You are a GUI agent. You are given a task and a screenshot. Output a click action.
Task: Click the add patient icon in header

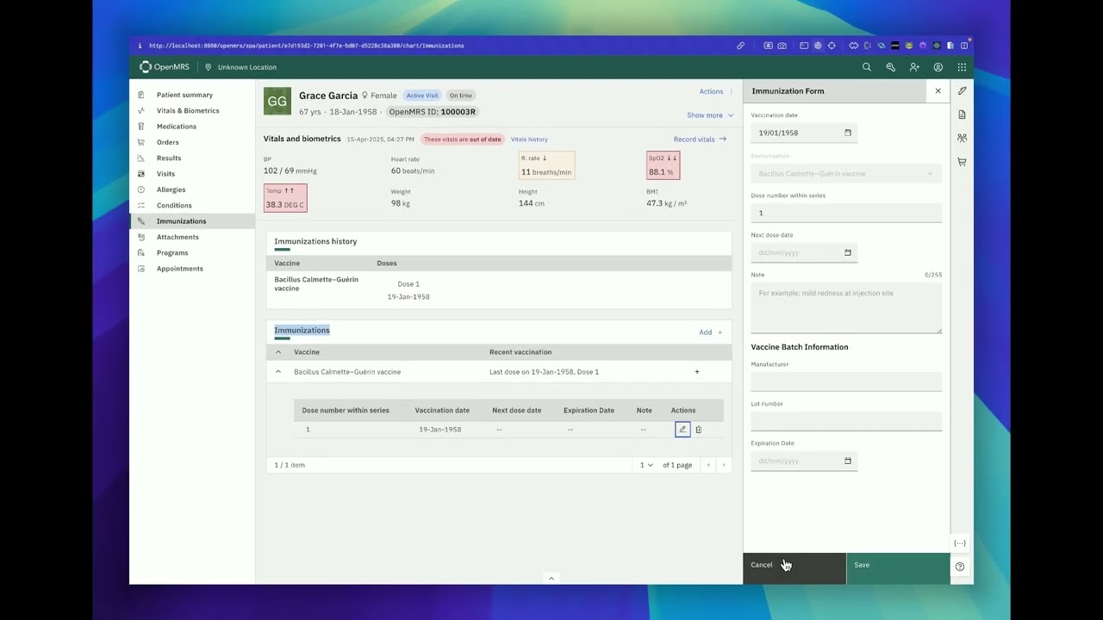[914, 67]
